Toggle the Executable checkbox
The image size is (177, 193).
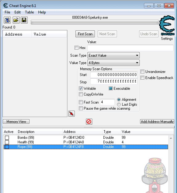pos(111,88)
